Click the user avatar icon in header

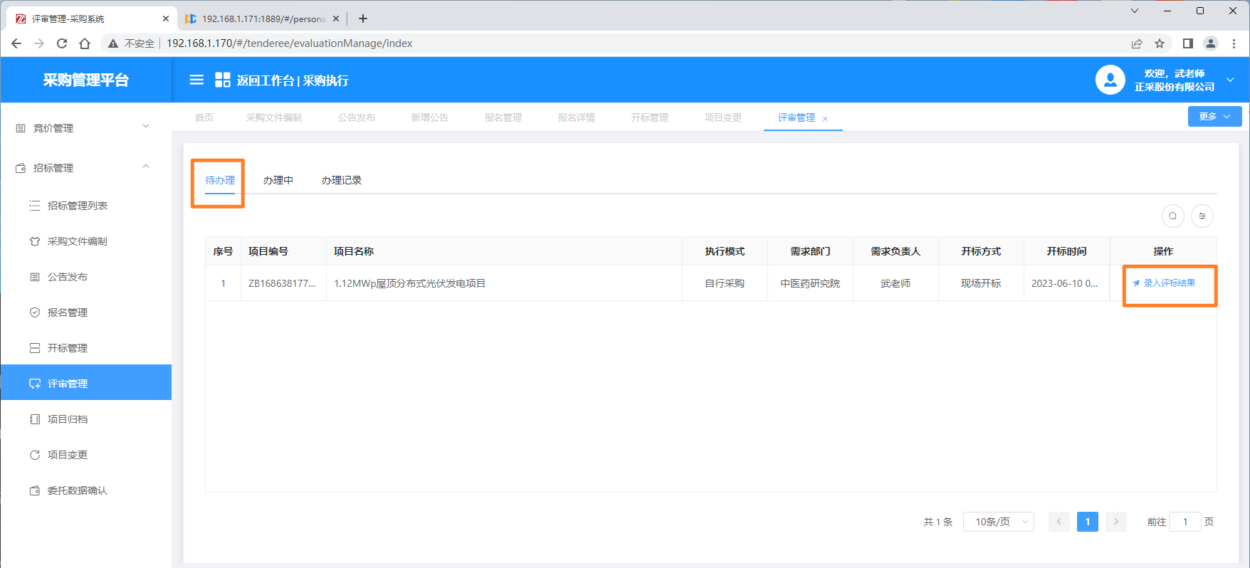1110,80
